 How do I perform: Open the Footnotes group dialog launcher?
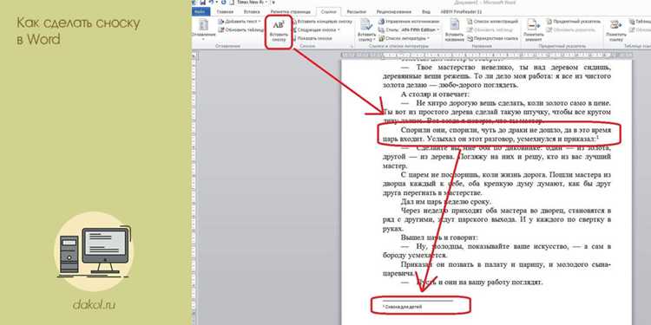point(352,47)
